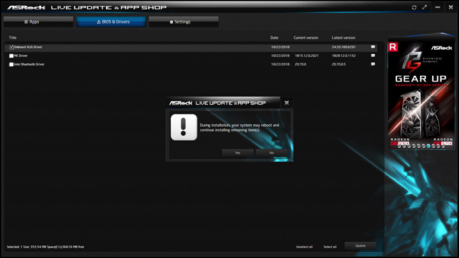Switch to the Apps tab

(38, 22)
